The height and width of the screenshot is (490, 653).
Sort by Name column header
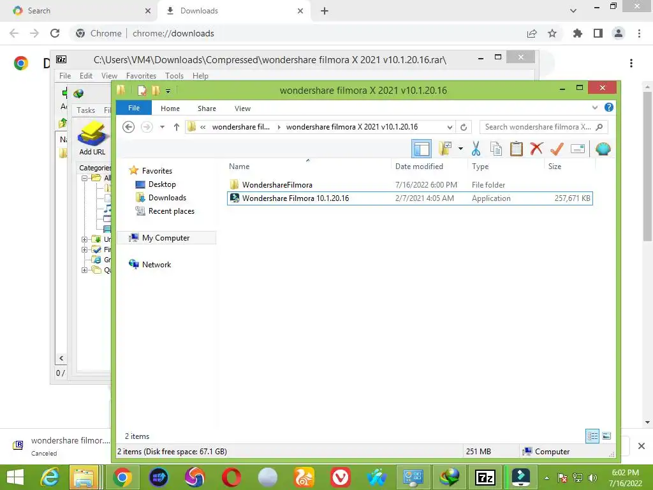tap(239, 167)
